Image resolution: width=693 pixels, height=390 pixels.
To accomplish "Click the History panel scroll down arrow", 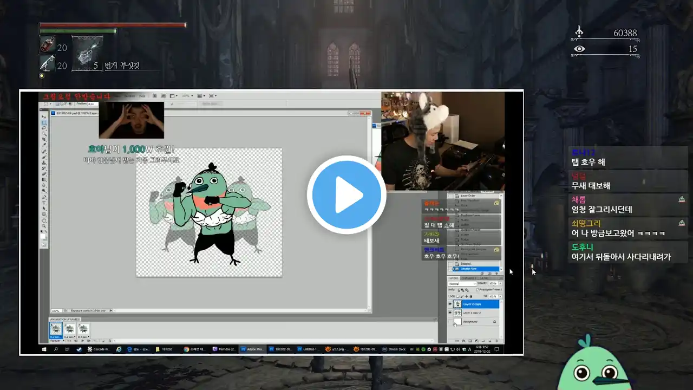I will tap(501, 269).
